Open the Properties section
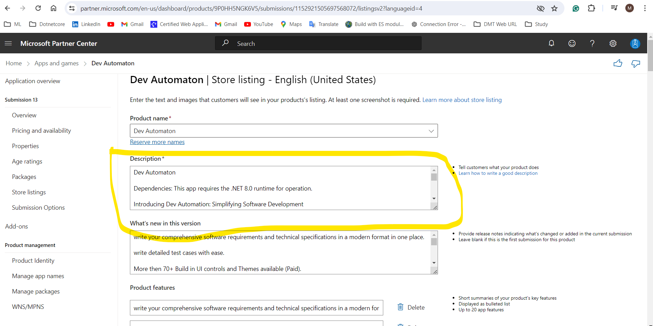 pos(25,146)
